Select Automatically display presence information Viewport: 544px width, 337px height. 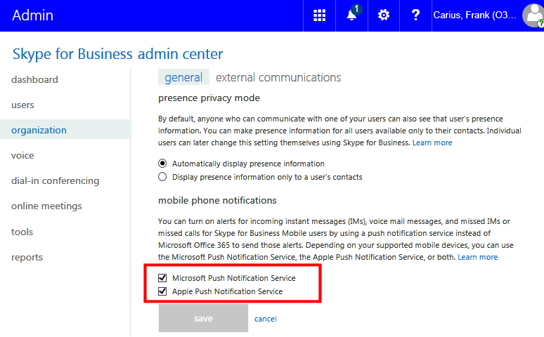pyautogui.click(x=162, y=164)
